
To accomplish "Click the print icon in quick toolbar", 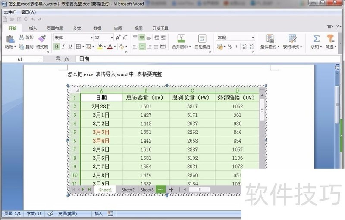I will [26, 19].
